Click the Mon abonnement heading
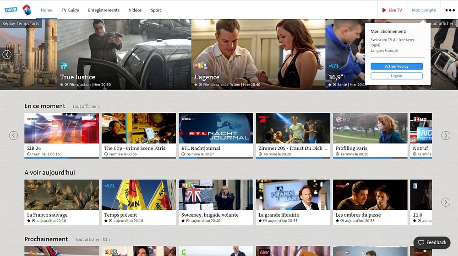 coord(388,31)
